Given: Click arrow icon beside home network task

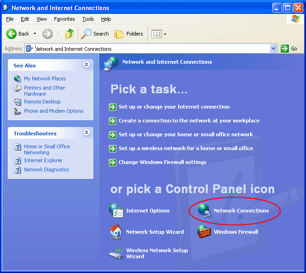Looking at the screenshot, I should click(113, 135).
